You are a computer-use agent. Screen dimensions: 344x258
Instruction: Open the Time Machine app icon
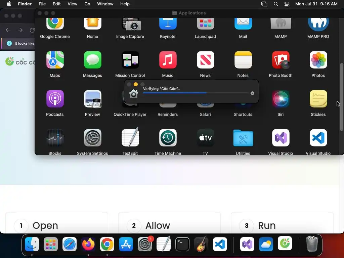click(168, 138)
